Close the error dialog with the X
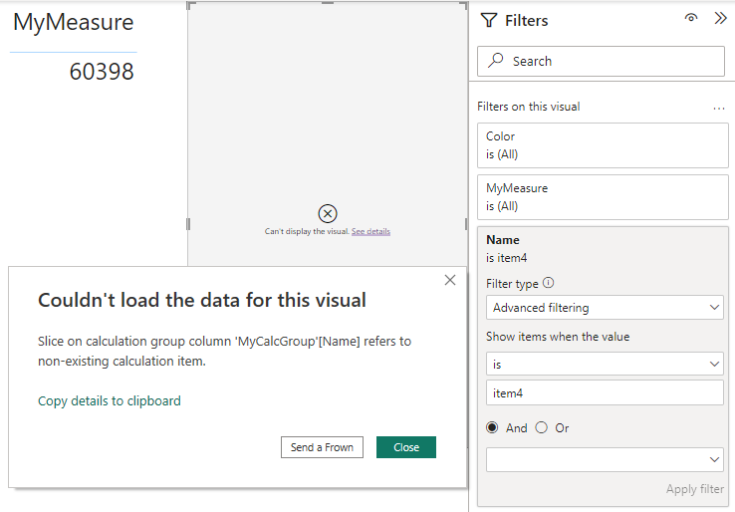This screenshot has height=512, width=735. [450, 280]
